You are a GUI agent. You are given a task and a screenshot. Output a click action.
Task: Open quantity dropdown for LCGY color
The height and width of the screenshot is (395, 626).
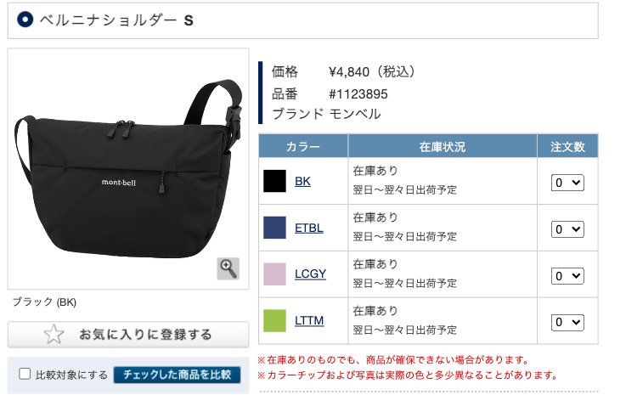point(567,276)
